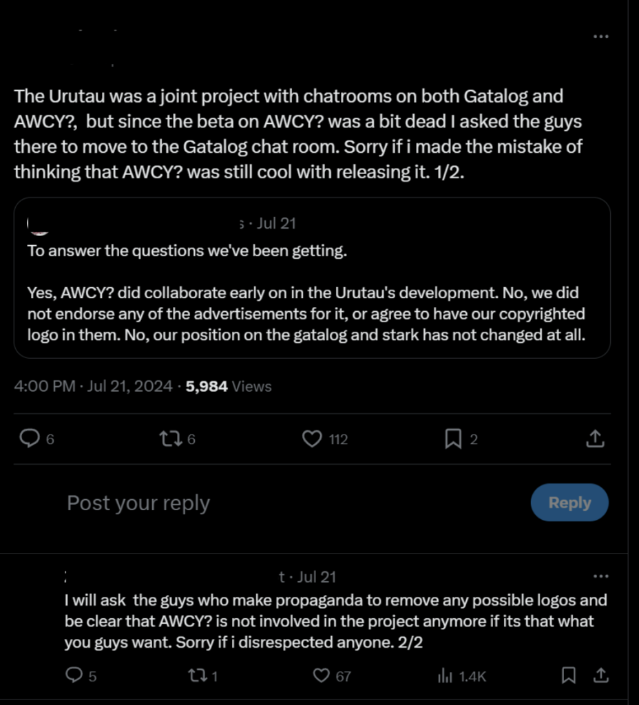Image resolution: width=639 pixels, height=705 pixels.
Task: Like the main post with heart icon
Action: coord(313,439)
